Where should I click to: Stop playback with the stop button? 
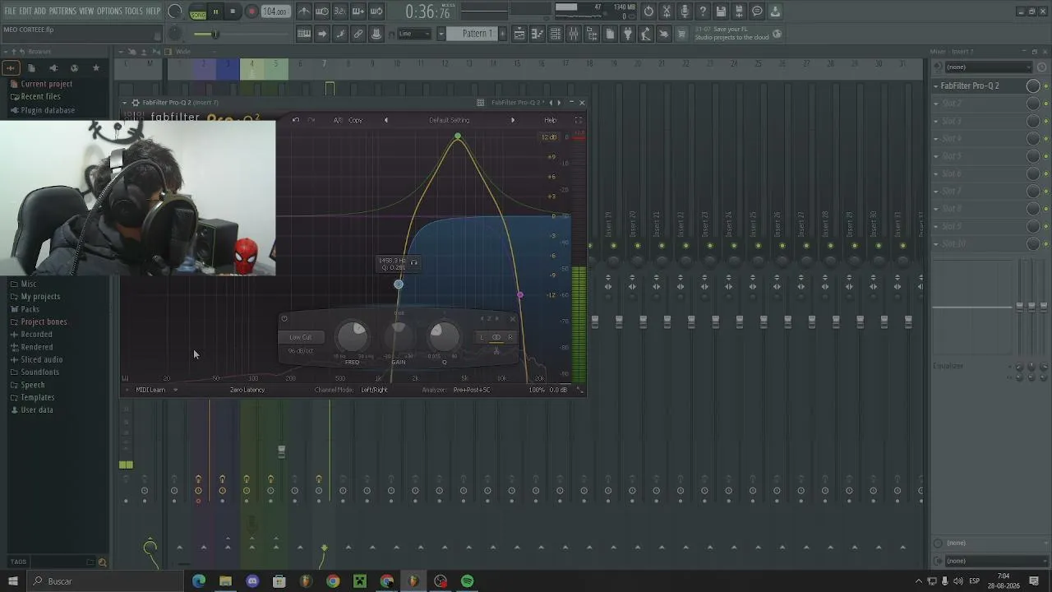click(233, 12)
